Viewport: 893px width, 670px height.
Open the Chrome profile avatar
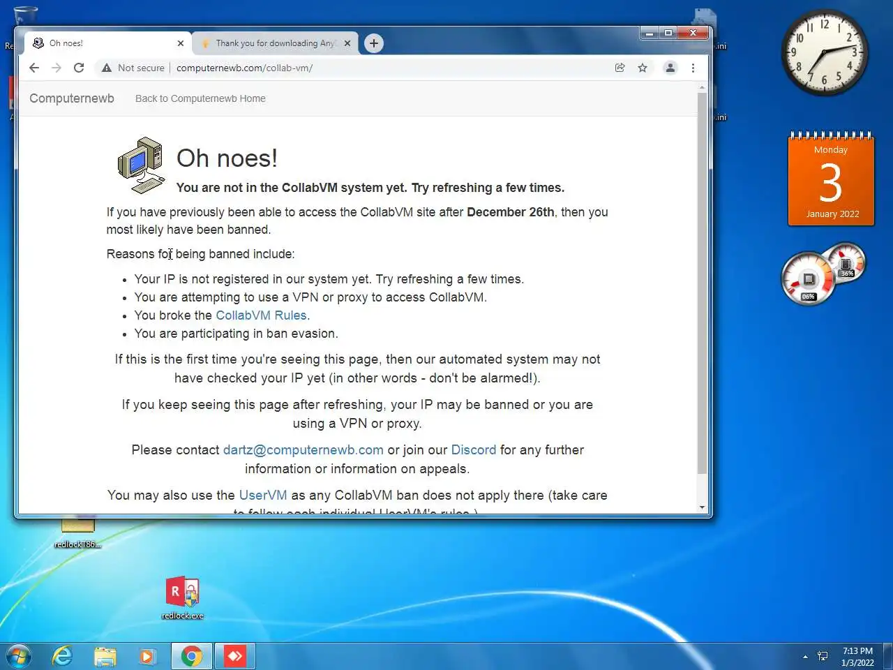(670, 68)
